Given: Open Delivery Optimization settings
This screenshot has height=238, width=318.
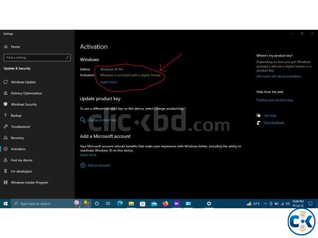Looking at the screenshot, I should 26,93.
